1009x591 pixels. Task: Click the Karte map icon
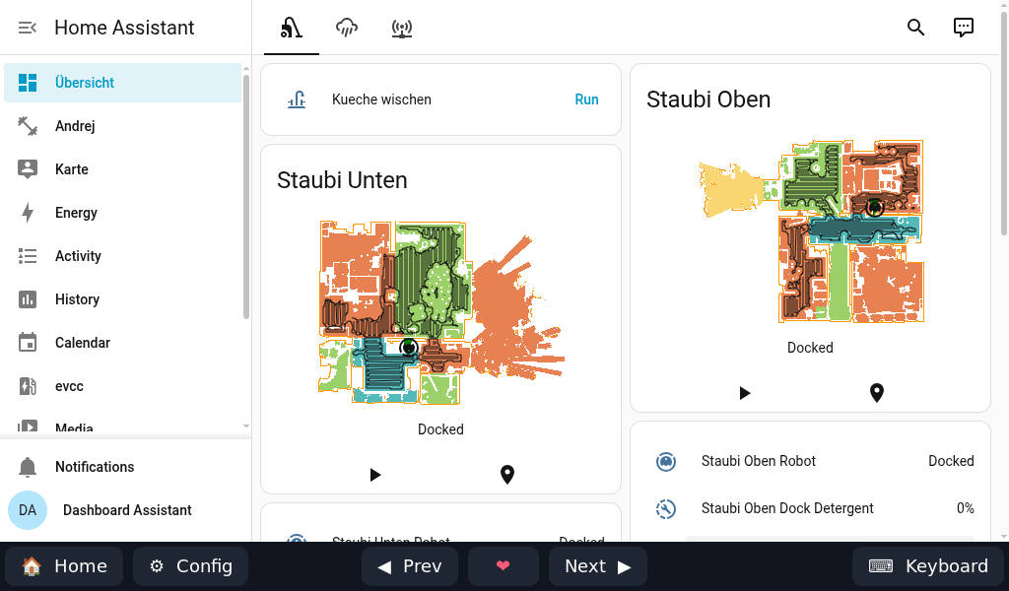[x=28, y=169]
